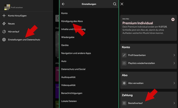Image resolution: width=178 pixels, height=108 pixels.
Task: Go back using the arrow in Einstellungen
Action: pos(63,4)
